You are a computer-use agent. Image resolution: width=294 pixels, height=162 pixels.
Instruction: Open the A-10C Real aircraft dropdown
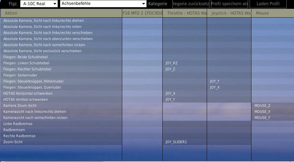pyautogui.click(x=39, y=4)
